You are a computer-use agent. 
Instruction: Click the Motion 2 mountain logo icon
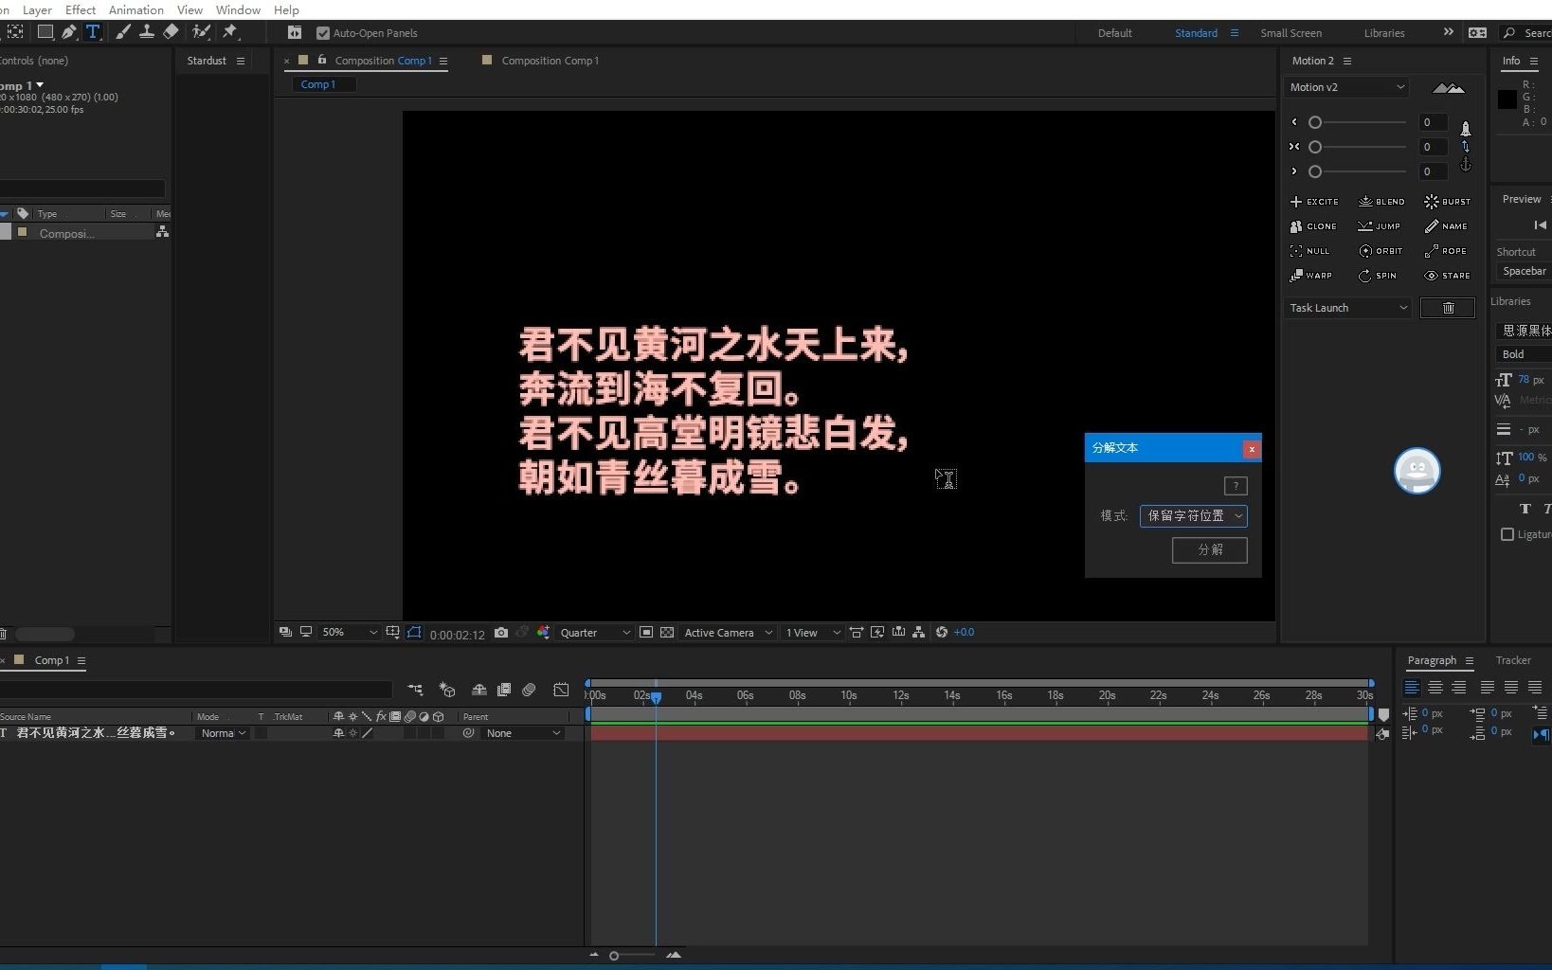[1448, 88]
